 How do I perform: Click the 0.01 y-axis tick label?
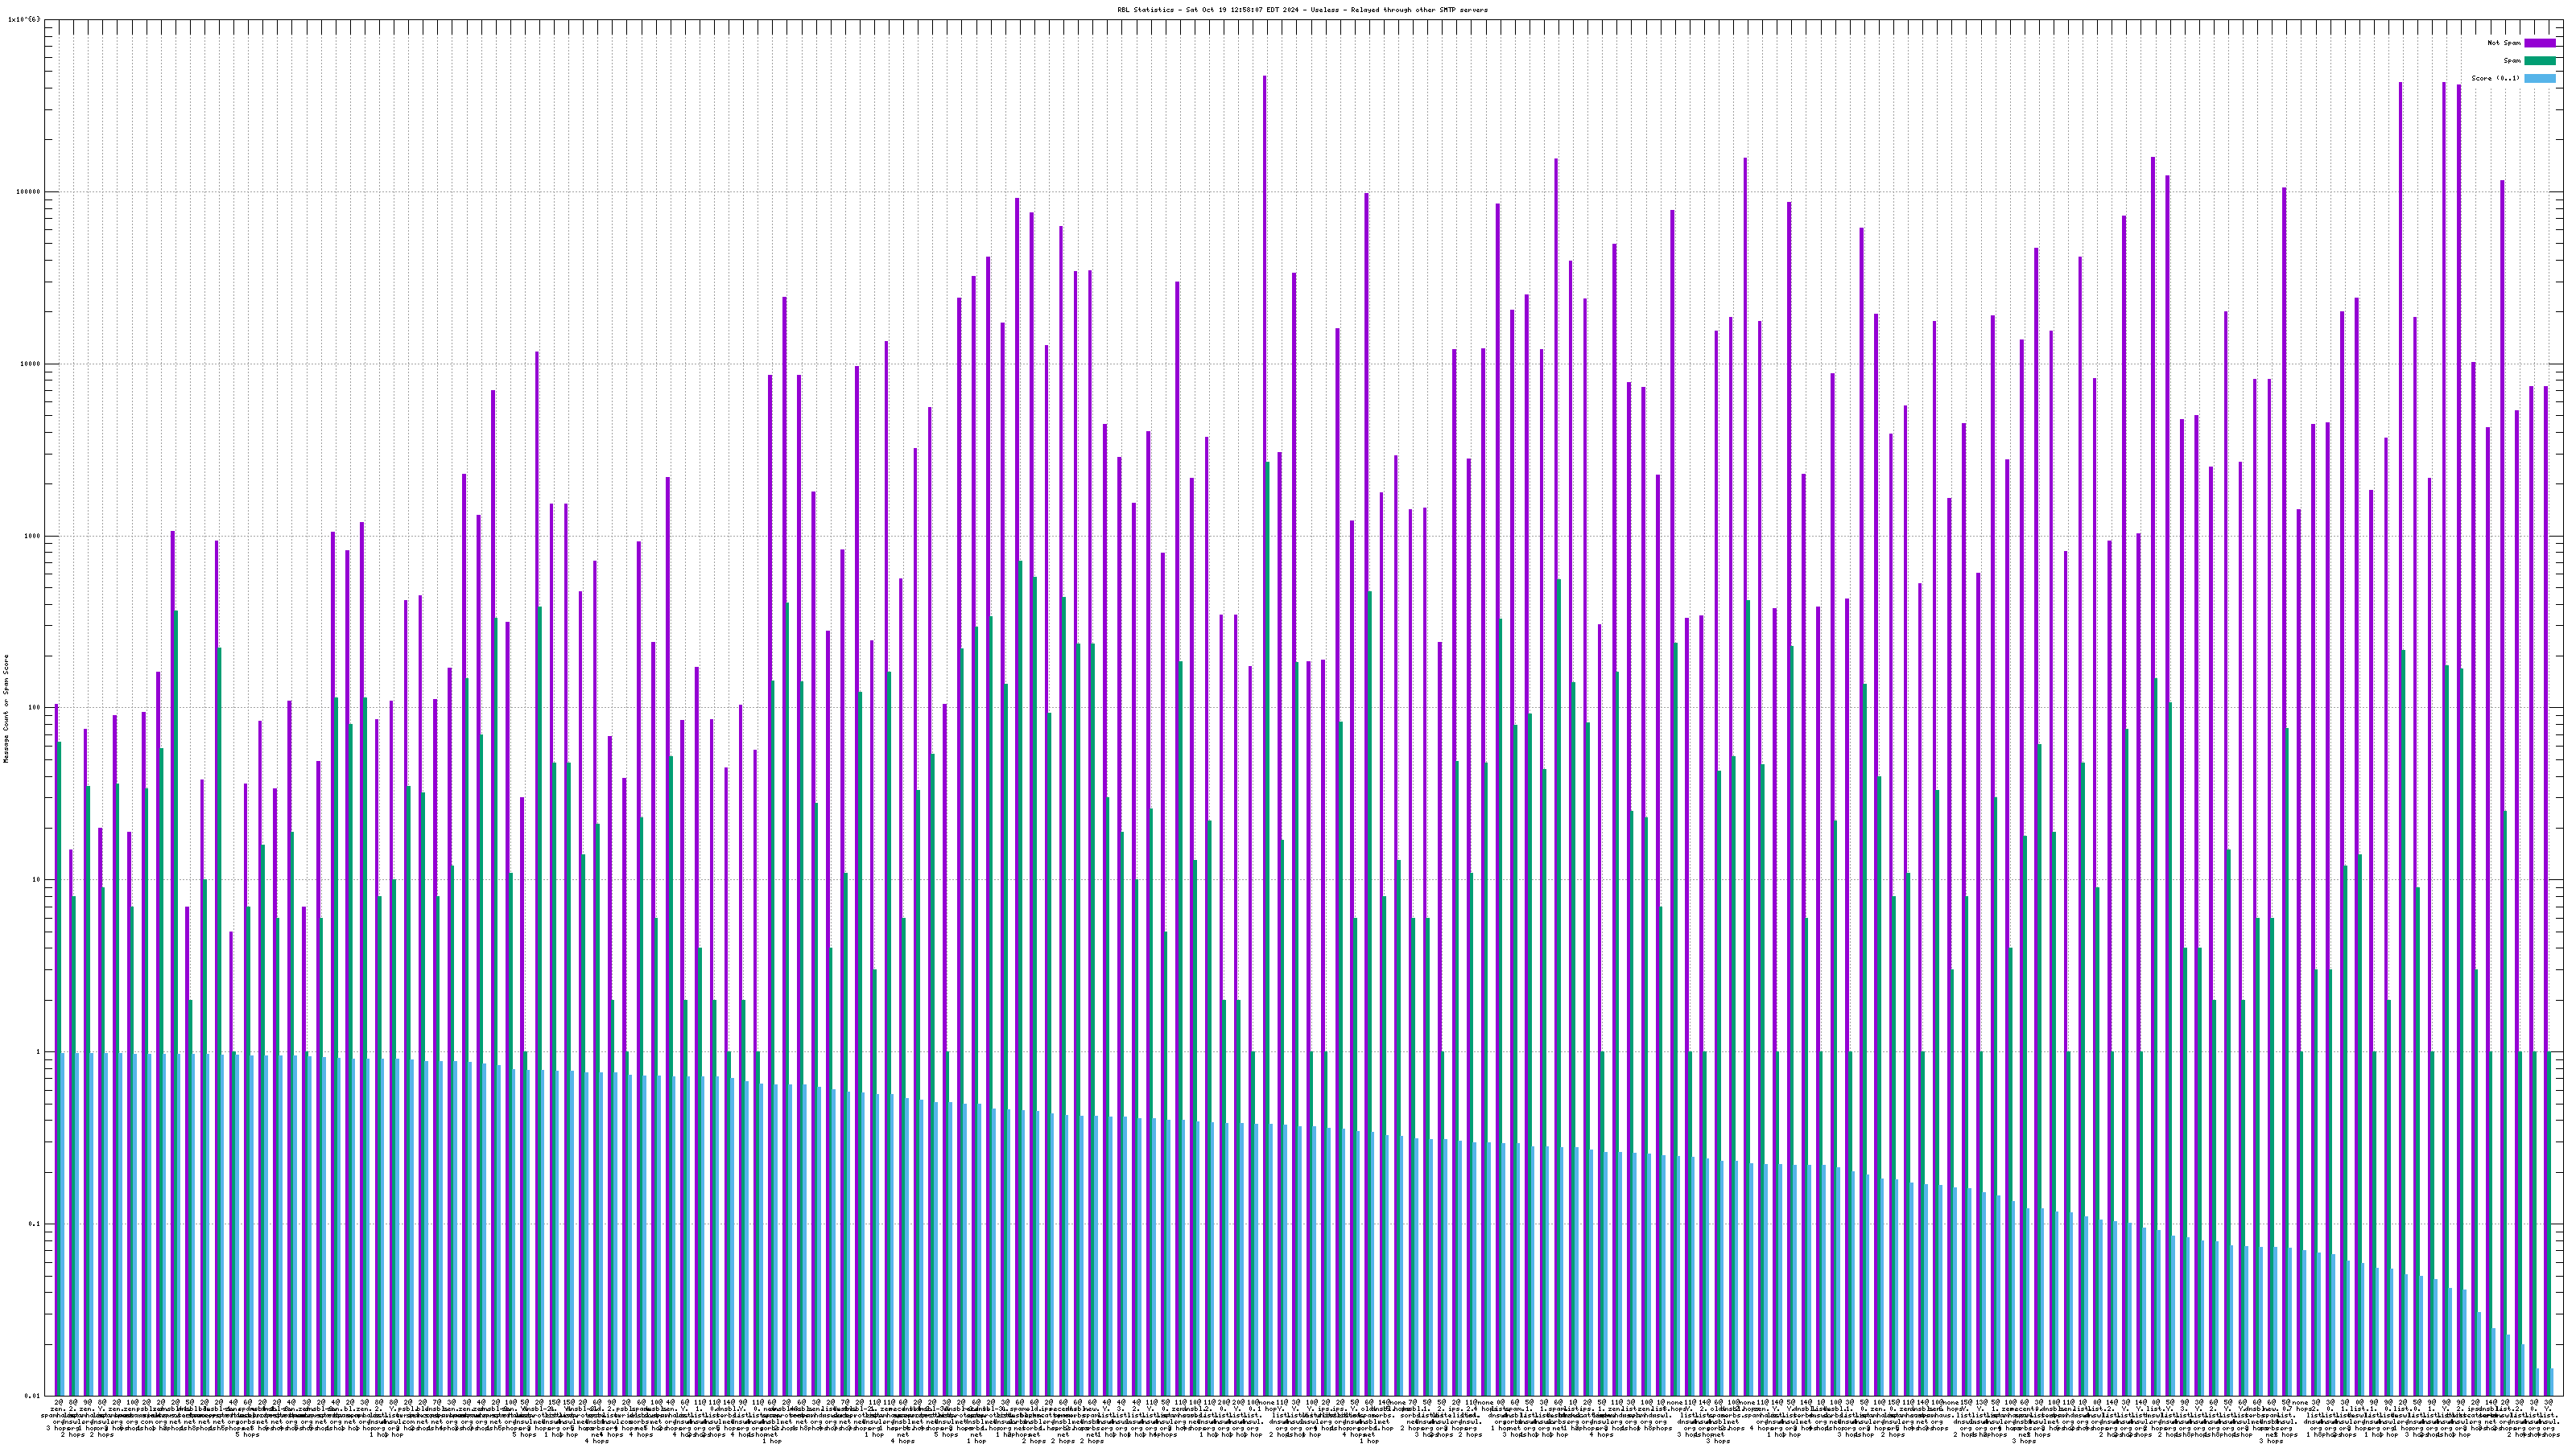(x=32, y=1396)
